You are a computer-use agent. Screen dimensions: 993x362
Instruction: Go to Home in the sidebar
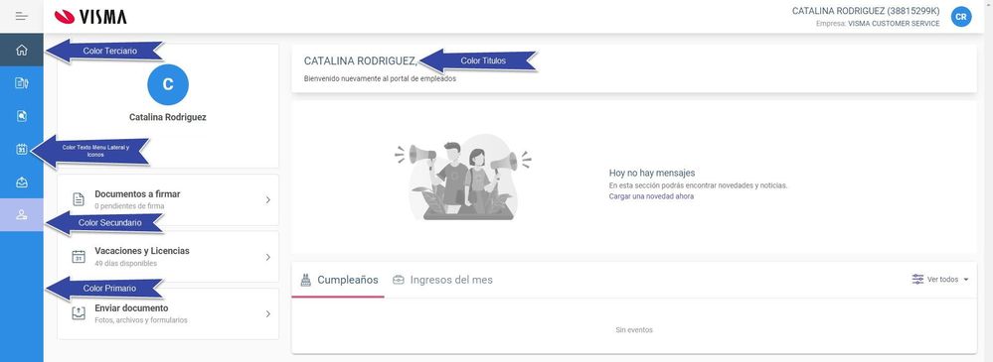22,50
